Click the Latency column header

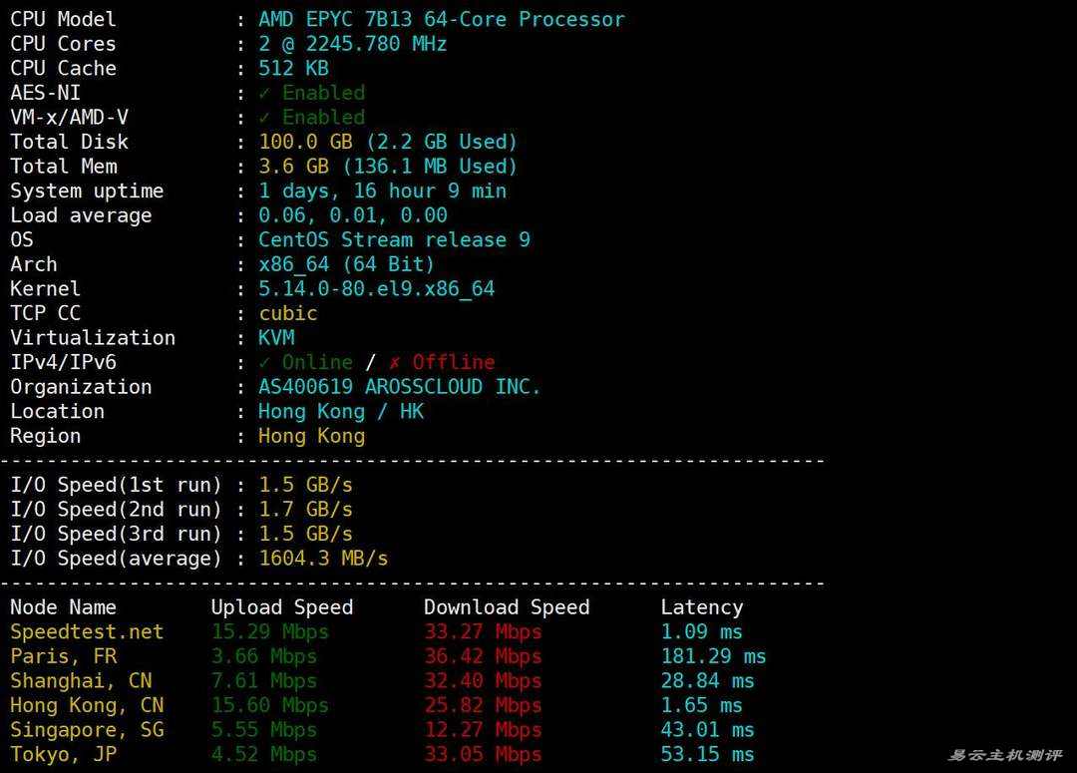coord(701,607)
